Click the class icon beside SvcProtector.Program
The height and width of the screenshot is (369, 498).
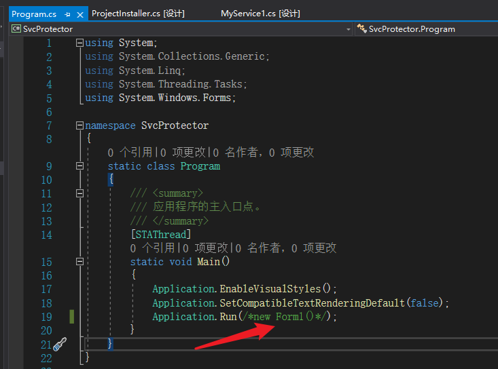(361, 29)
